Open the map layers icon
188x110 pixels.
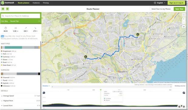(184, 27)
